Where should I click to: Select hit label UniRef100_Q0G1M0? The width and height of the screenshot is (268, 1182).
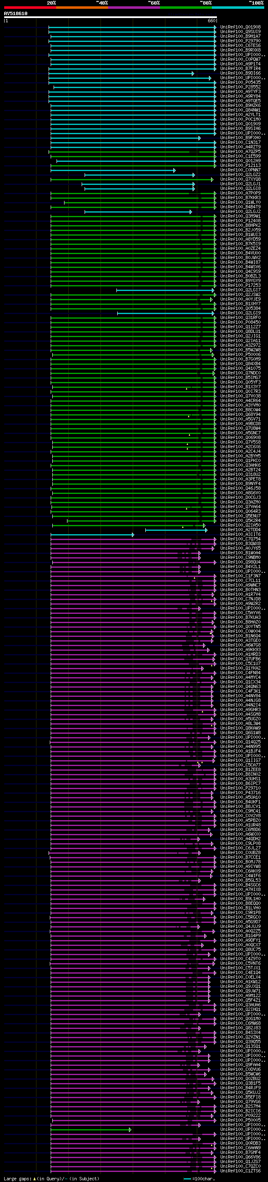(x=240, y=1018)
